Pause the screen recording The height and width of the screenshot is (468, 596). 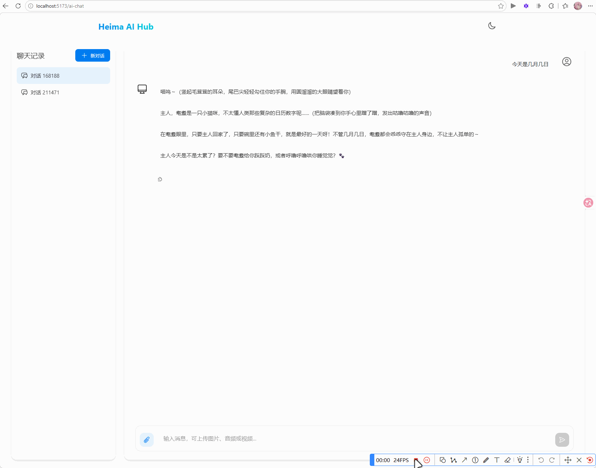click(x=427, y=460)
